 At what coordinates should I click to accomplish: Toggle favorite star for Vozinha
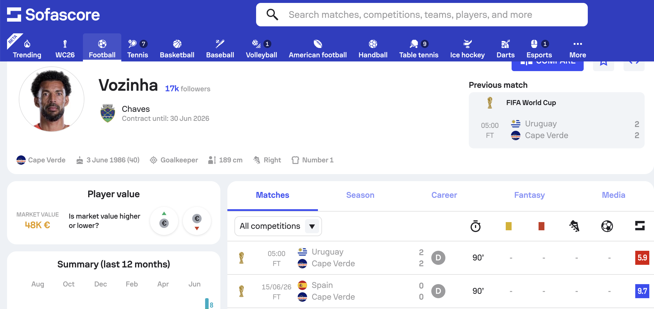point(604,63)
